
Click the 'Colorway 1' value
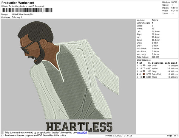click(x=17, y=17)
